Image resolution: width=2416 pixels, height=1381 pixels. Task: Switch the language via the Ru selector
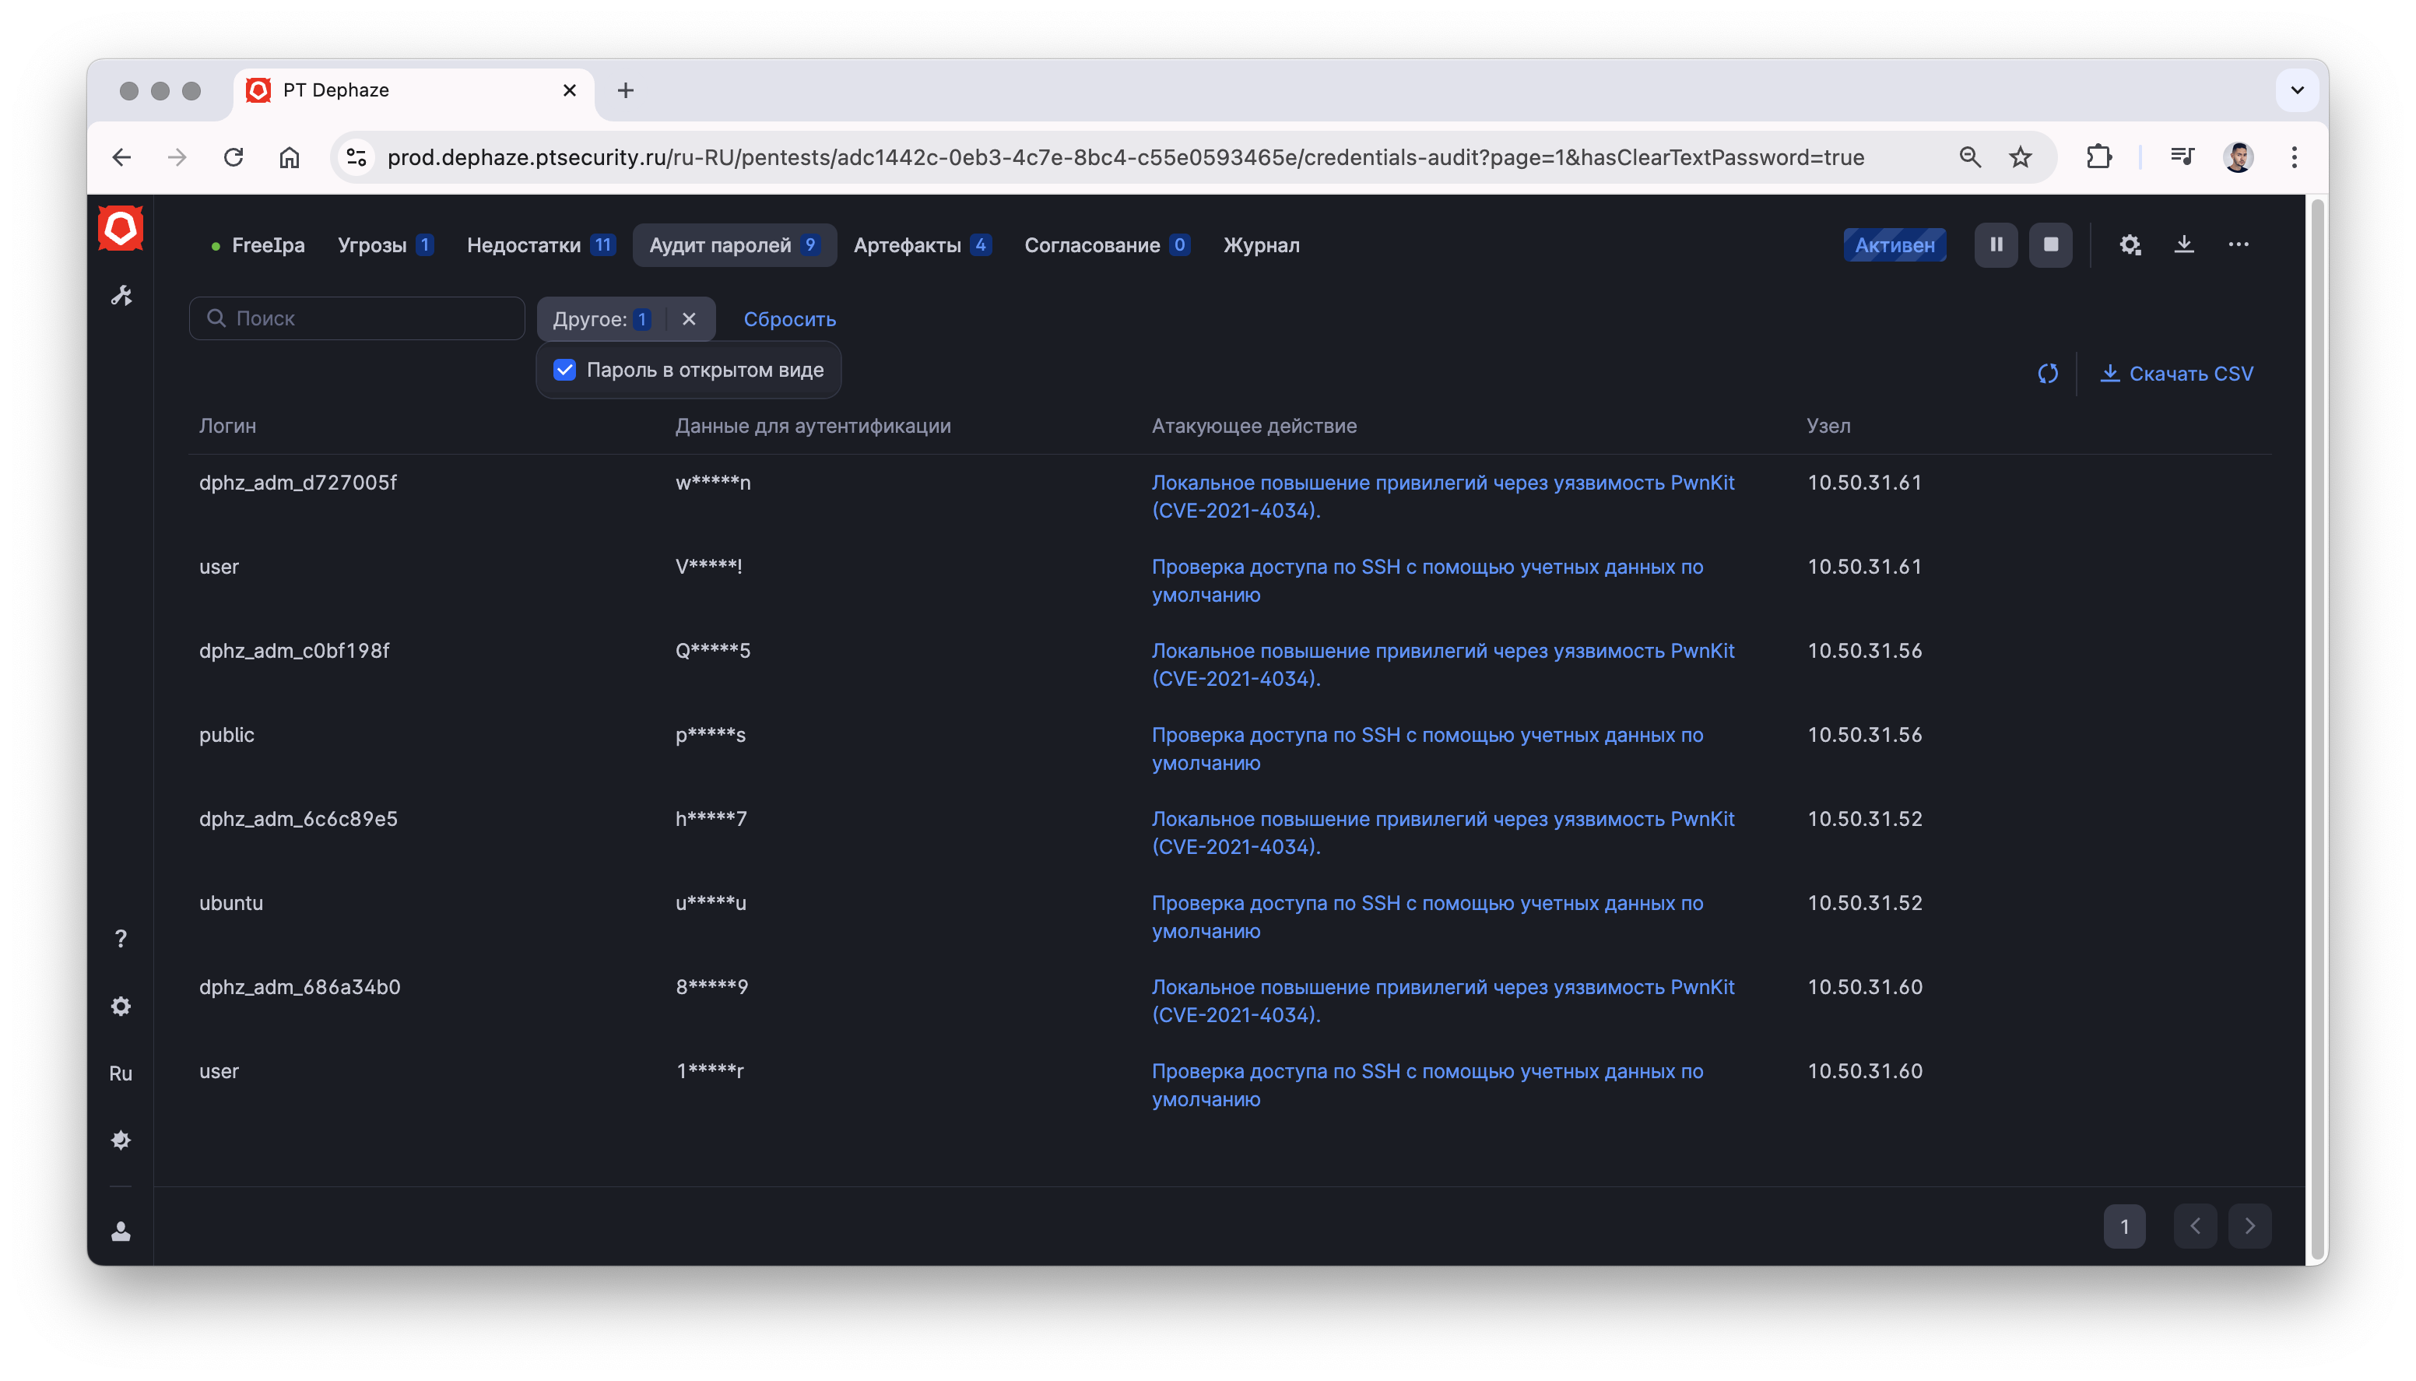click(x=121, y=1073)
